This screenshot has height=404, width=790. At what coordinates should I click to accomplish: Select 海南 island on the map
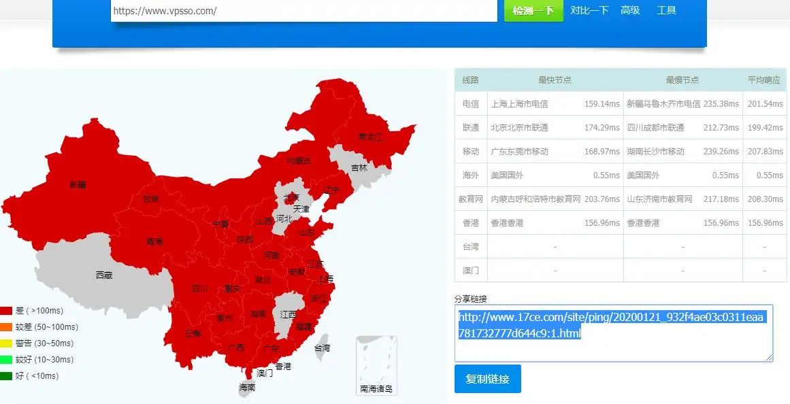pyautogui.click(x=247, y=388)
